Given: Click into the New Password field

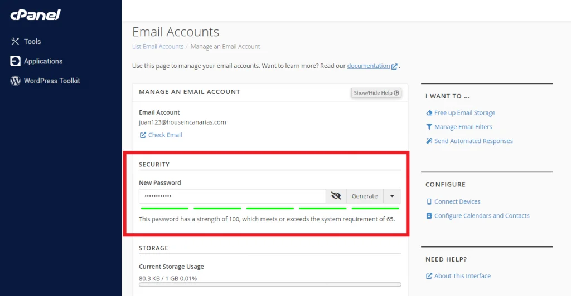Looking at the screenshot, I should click(233, 196).
